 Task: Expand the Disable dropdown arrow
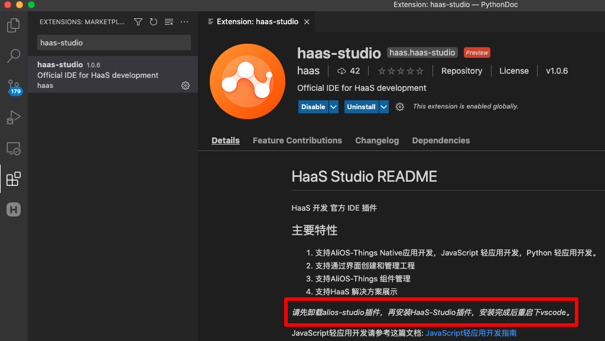pos(334,107)
